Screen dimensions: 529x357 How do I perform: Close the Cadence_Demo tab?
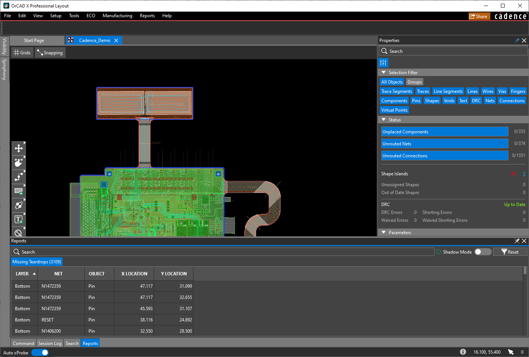(116, 40)
